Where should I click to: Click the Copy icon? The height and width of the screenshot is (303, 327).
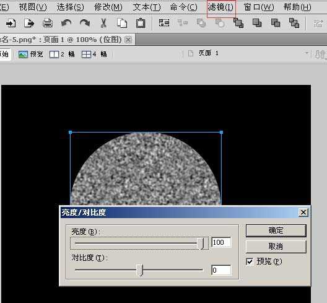[x=122, y=23]
